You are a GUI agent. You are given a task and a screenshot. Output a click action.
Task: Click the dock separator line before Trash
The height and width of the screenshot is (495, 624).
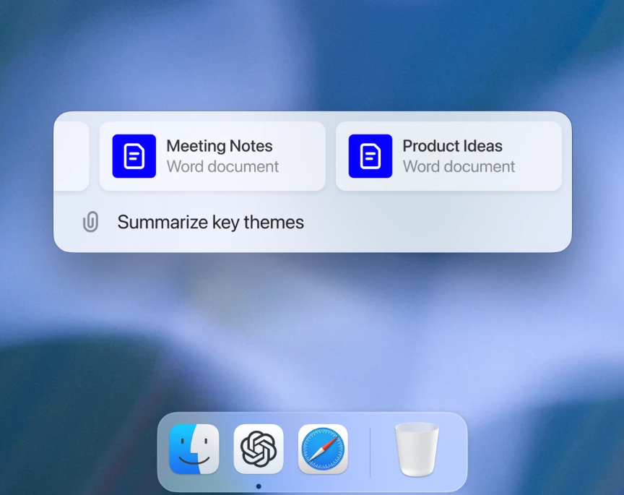pos(370,452)
